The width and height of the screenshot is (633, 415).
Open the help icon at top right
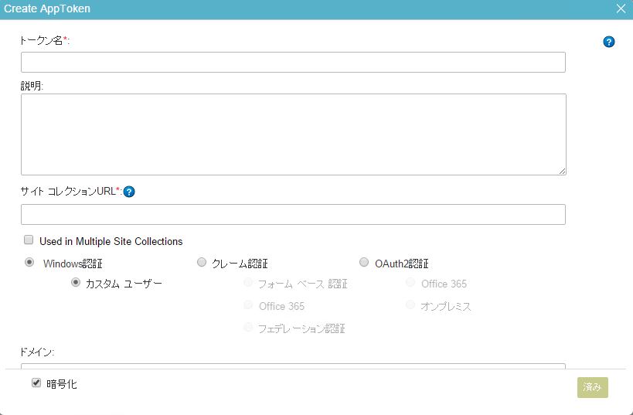pyautogui.click(x=609, y=42)
